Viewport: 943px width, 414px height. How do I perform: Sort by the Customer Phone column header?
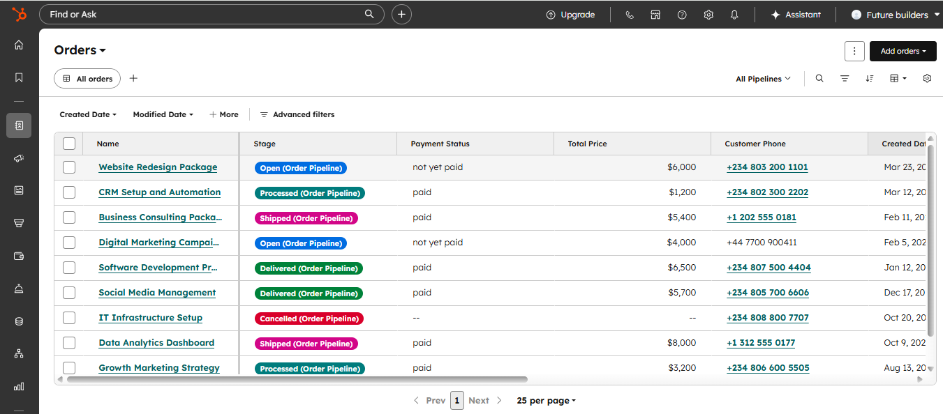(789, 144)
